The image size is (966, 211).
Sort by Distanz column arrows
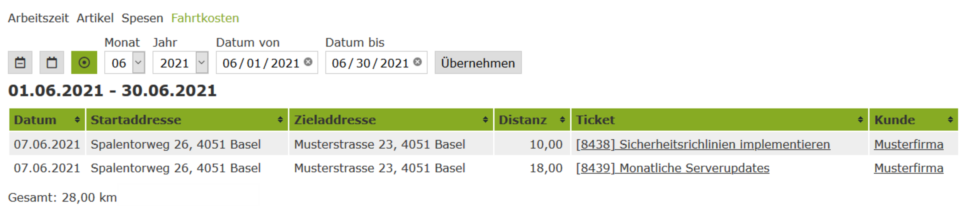pyautogui.click(x=562, y=120)
